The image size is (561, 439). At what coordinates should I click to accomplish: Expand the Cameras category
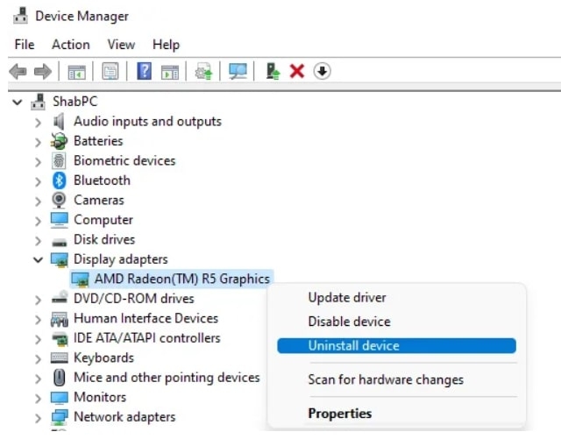38,202
